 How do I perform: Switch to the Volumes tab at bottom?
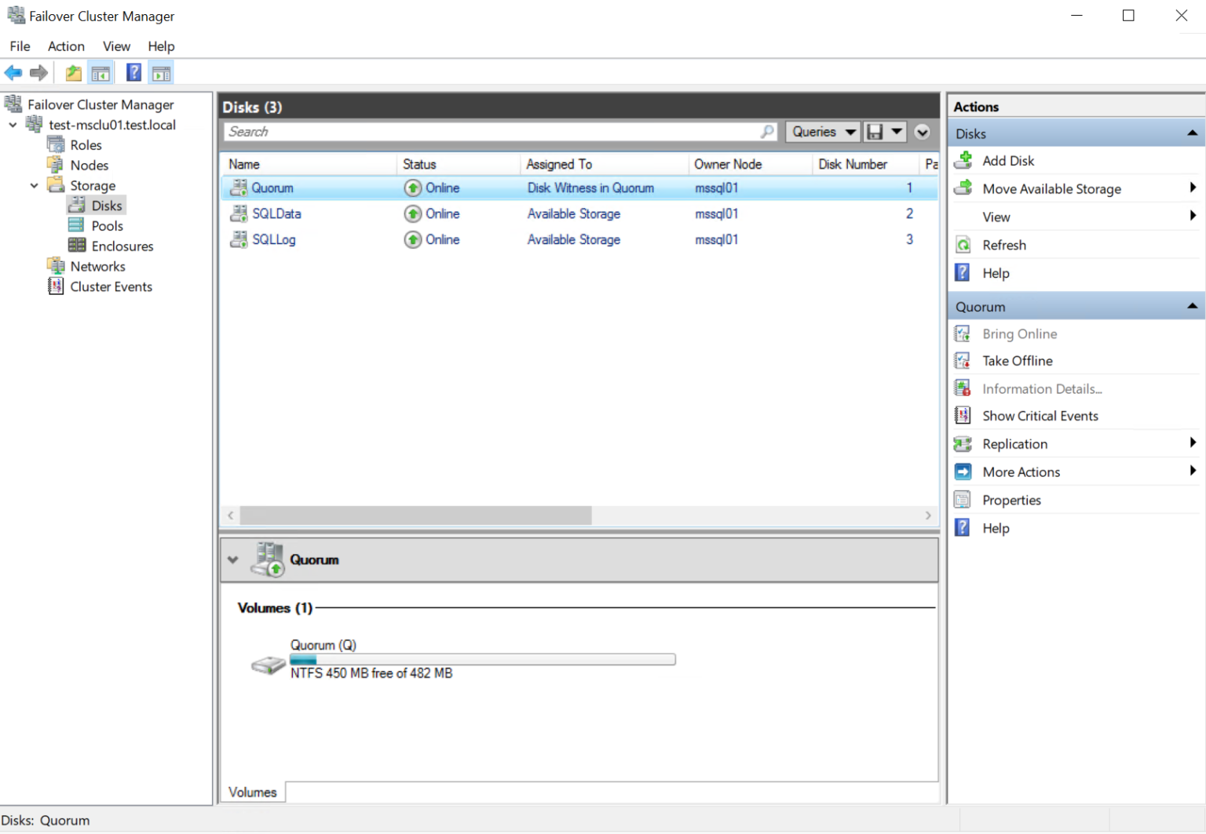[x=252, y=792]
